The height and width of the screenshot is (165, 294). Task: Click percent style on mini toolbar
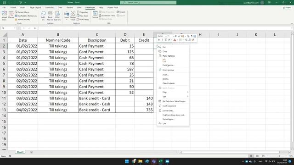[188, 36]
